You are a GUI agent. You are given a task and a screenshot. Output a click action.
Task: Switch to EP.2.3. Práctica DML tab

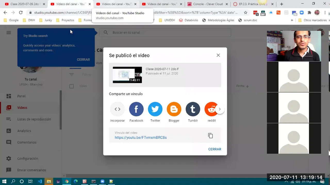pyautogui.click(x=253, y=4)
